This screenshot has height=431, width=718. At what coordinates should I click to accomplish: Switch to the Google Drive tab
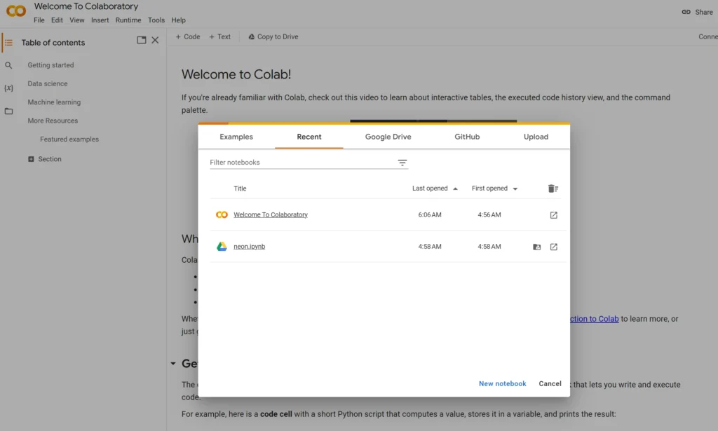pos(388,137)
